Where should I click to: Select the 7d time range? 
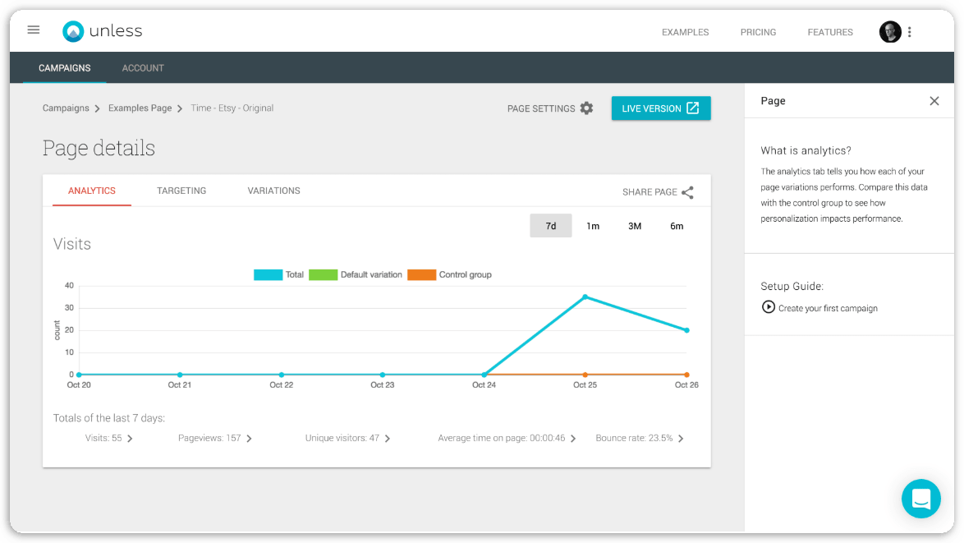point(551,226)
